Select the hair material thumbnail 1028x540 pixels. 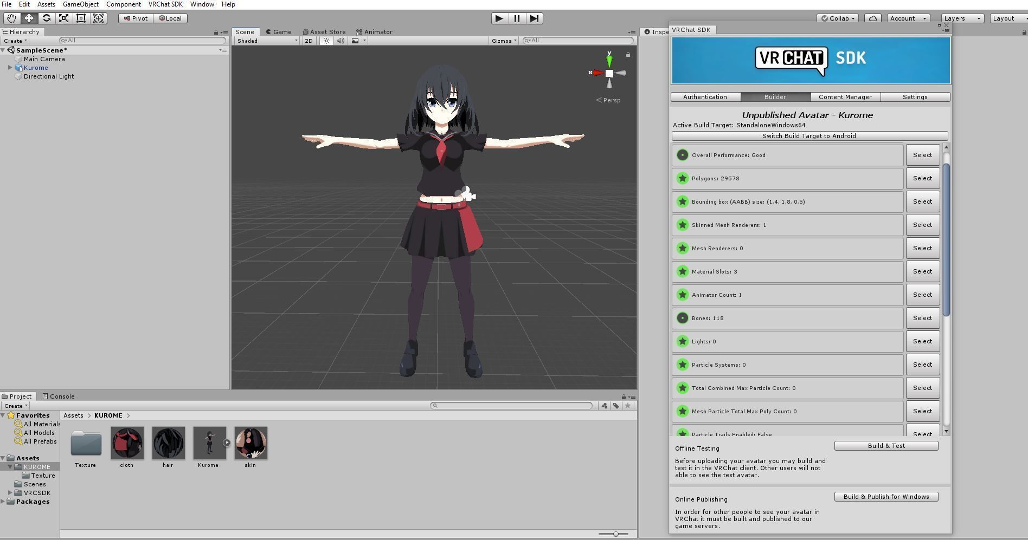click(168, 443)
